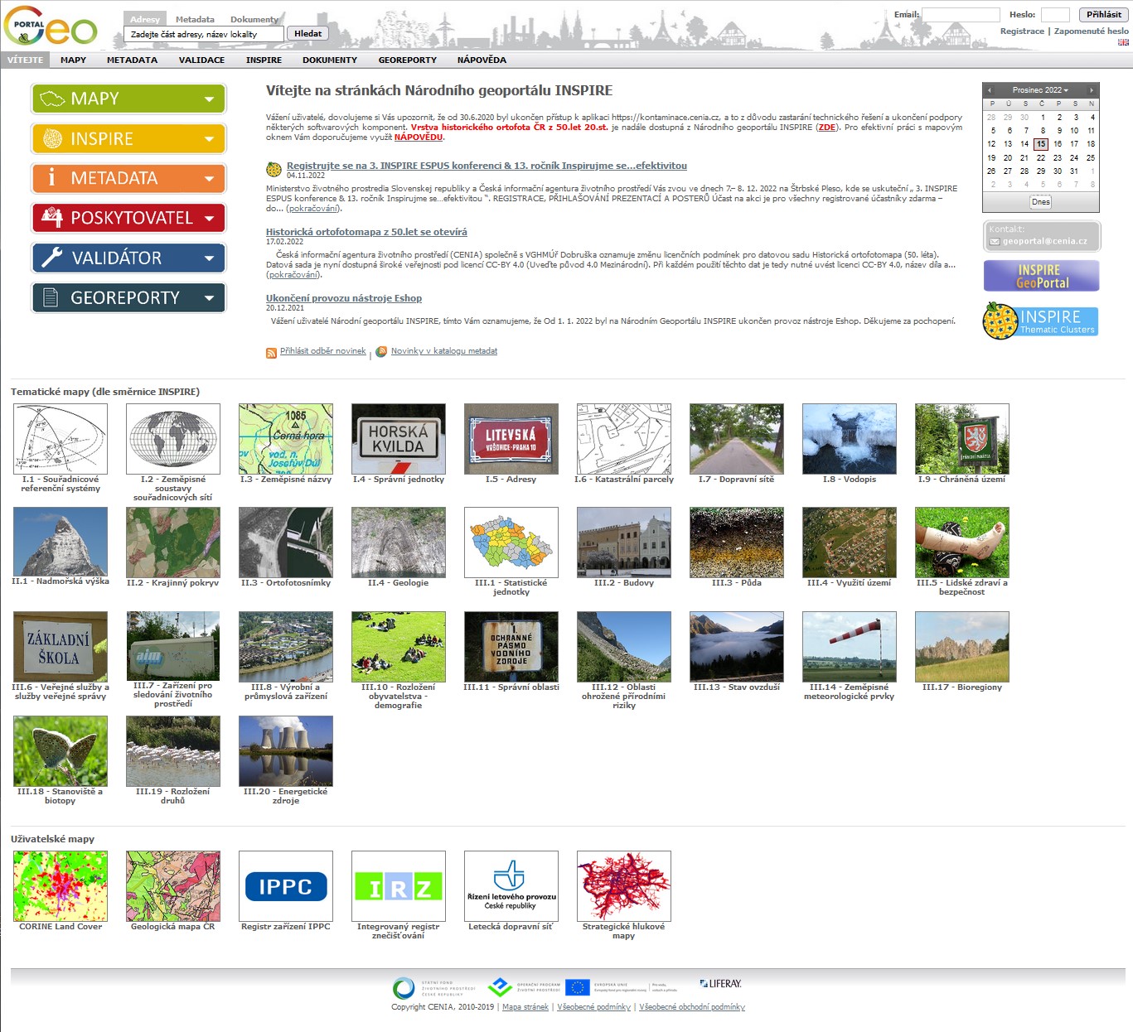Switch language via the English flag icon
This screenshot has width=1133, height=1032.
click(x=1123, y=42)
